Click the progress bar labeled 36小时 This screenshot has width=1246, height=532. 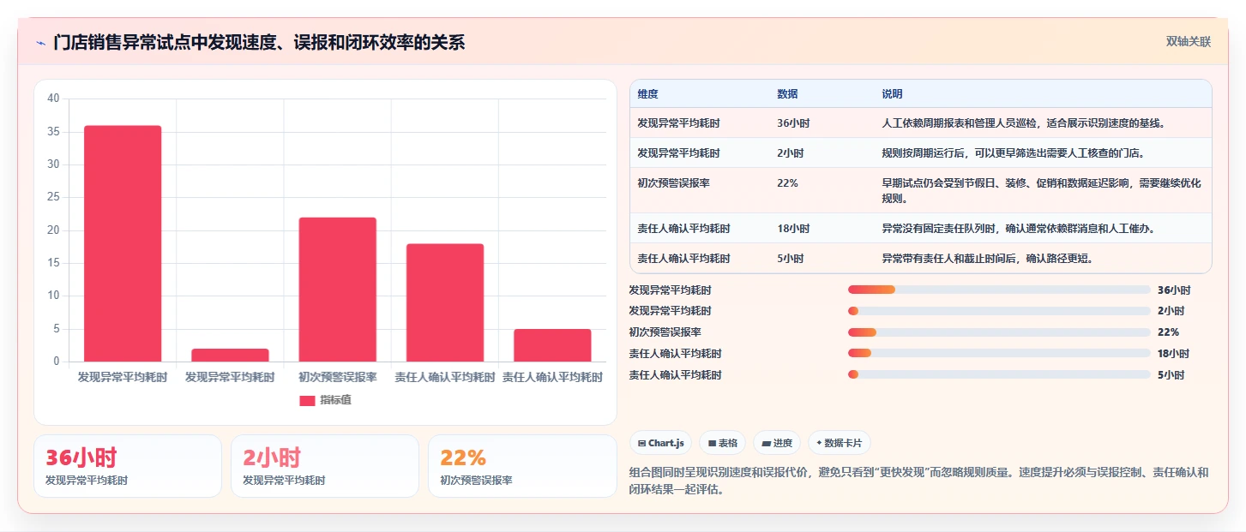(x=999, y=290)
